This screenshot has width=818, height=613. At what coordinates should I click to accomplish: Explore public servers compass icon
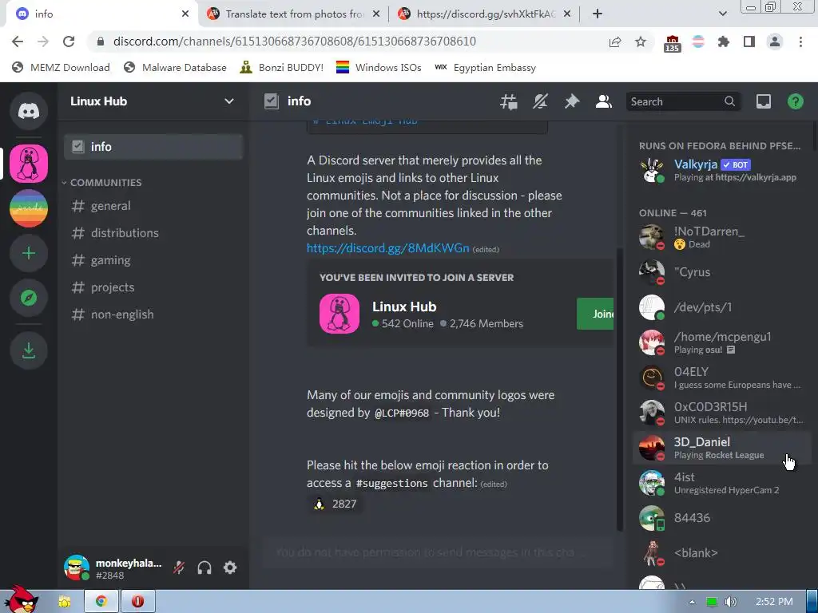[29, 299]
